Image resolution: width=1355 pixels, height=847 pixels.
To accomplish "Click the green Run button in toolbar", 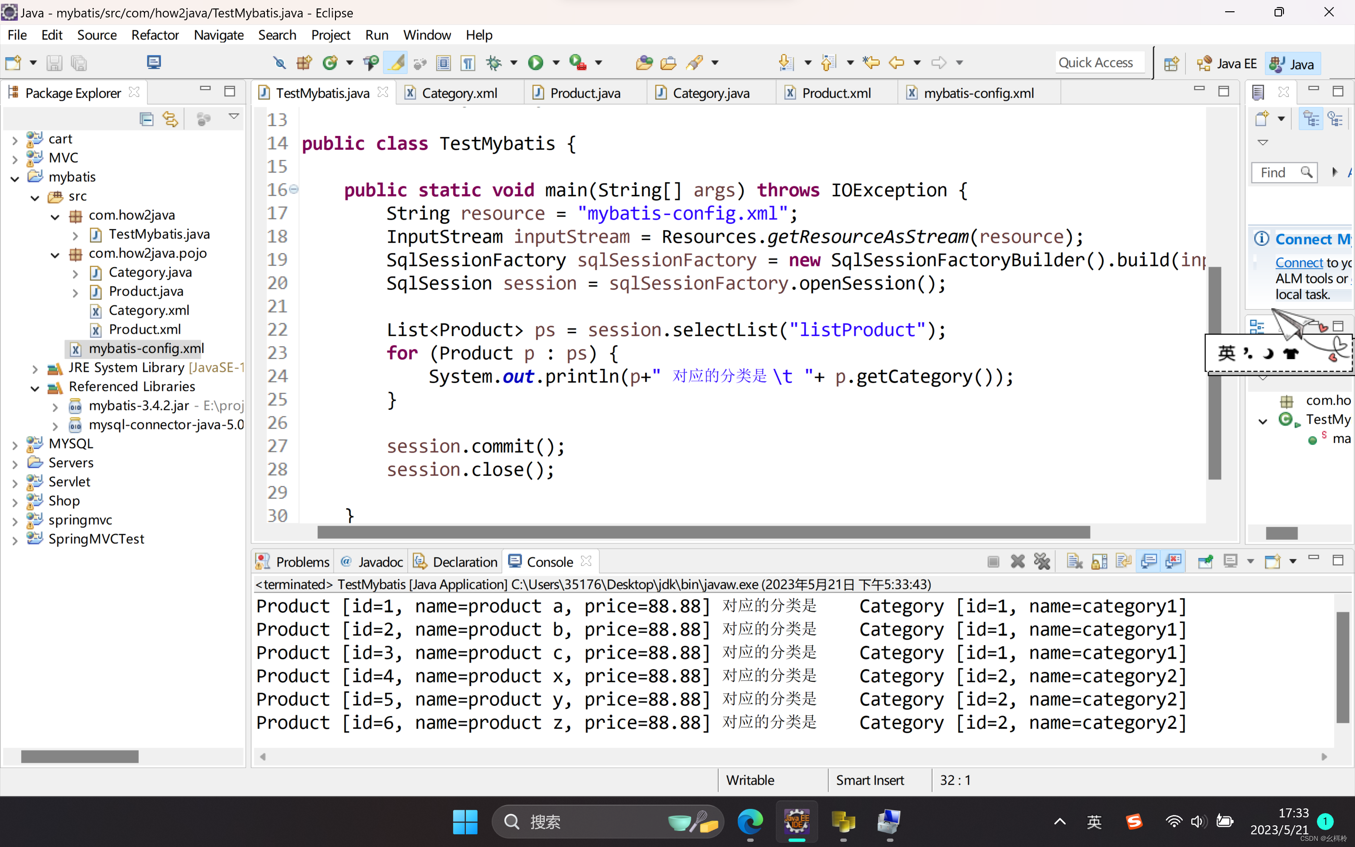I will coord(535,63).
